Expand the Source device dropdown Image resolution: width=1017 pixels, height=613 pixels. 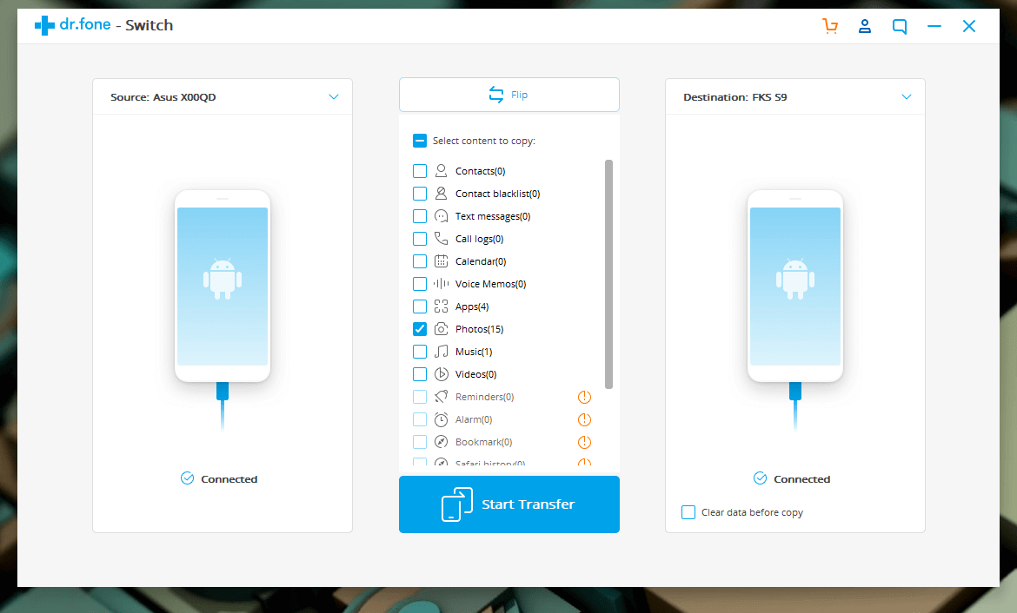(x=334, y=97)
